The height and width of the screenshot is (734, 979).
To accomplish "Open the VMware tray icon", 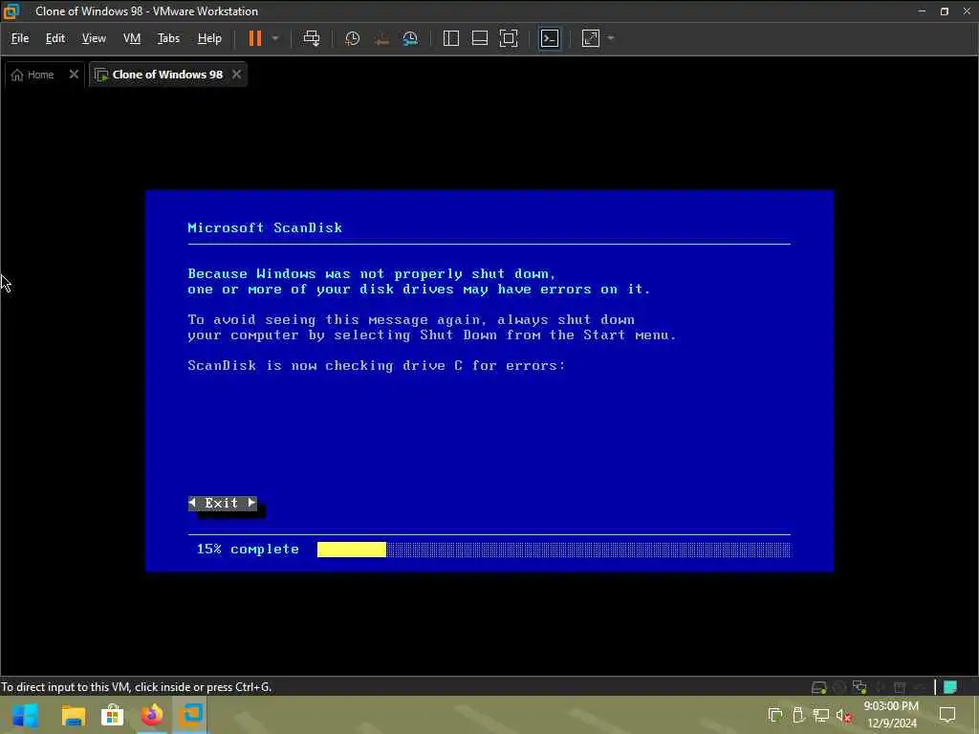I will [x=774, y=715].
